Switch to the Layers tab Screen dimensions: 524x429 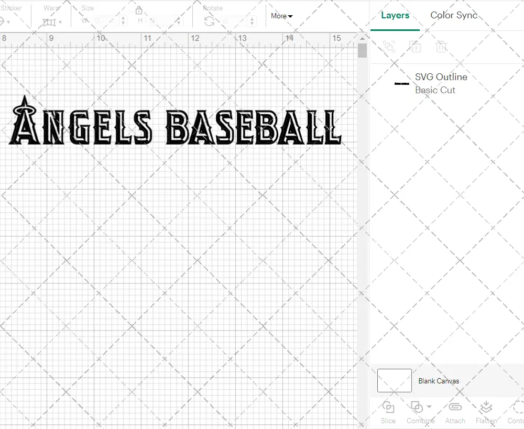tap(395, 16)
